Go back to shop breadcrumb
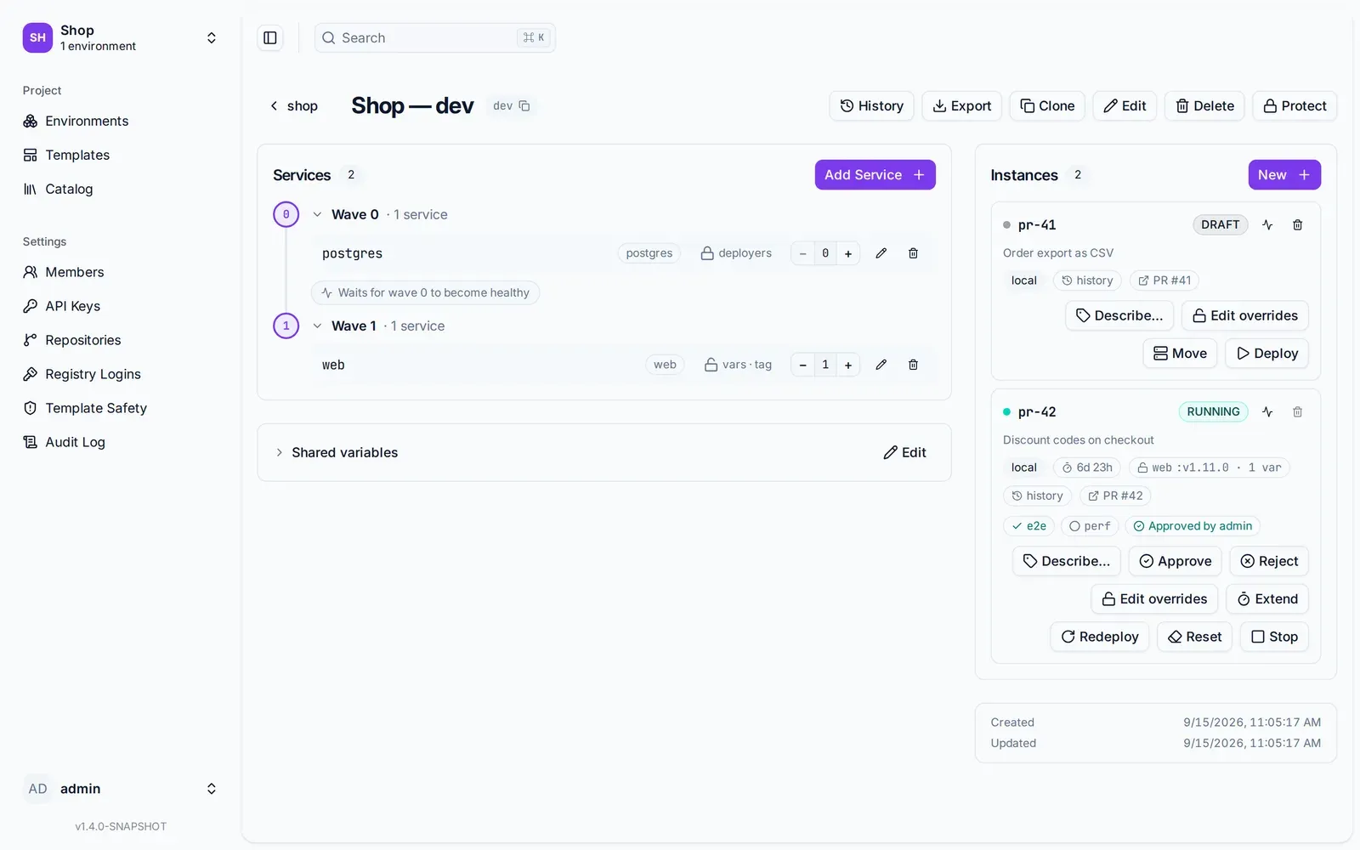The image size is (1360, 850). click(x=294, y=106)
